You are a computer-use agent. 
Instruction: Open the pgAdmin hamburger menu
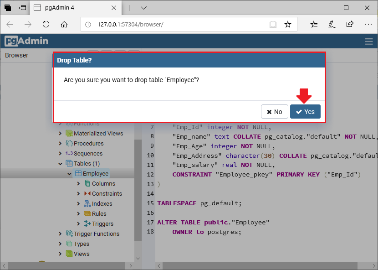coord(368,41)
